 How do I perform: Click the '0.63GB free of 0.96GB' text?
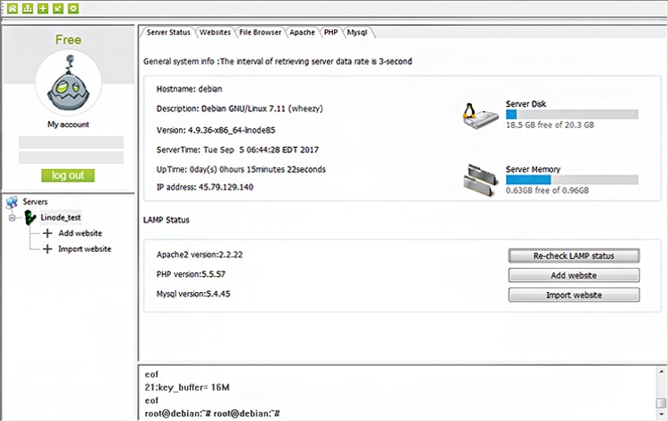(x=548, y=190)
